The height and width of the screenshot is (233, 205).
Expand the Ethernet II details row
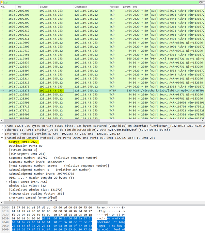pos(2,130)
